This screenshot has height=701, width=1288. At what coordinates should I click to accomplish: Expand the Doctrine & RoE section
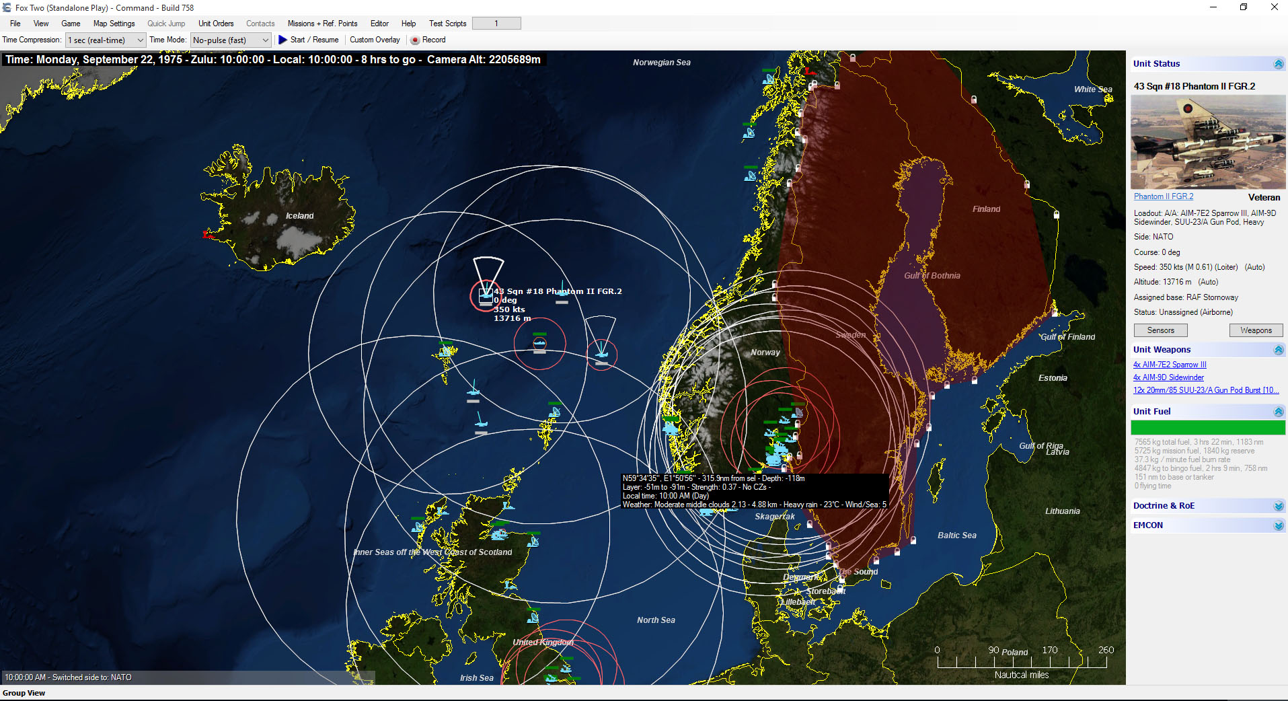point(1278,505)
